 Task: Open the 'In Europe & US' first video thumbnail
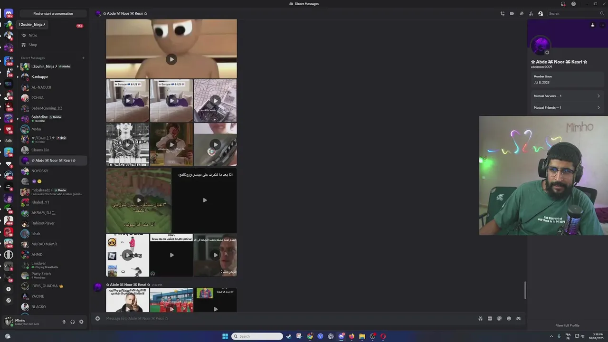click(x=127, y=101)
